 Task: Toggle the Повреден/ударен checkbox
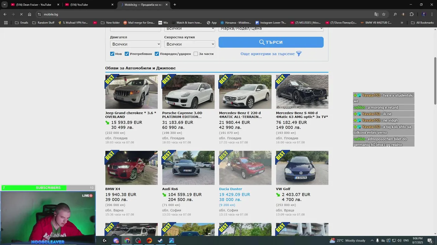point(157,54)
